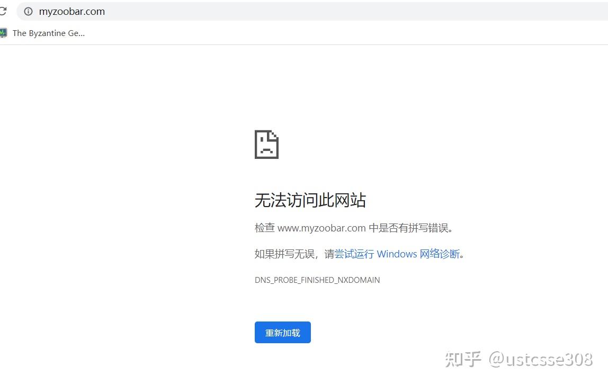Image resolution: width=608 pixels, height=384 pixels.
Task: Open the 'The Byzantine Ge...' bookmark
Action: pos(48,32)
